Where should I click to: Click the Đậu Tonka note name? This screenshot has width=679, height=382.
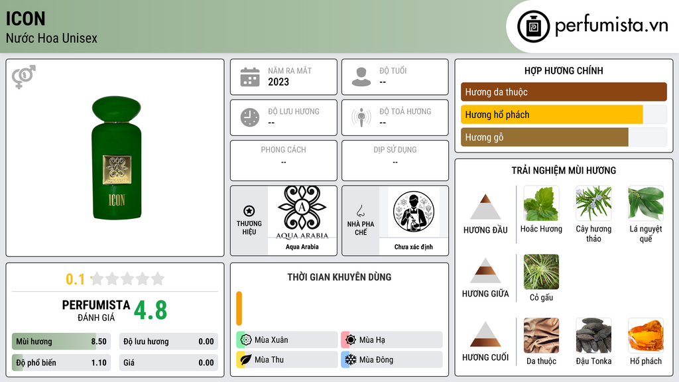point(593,361)
